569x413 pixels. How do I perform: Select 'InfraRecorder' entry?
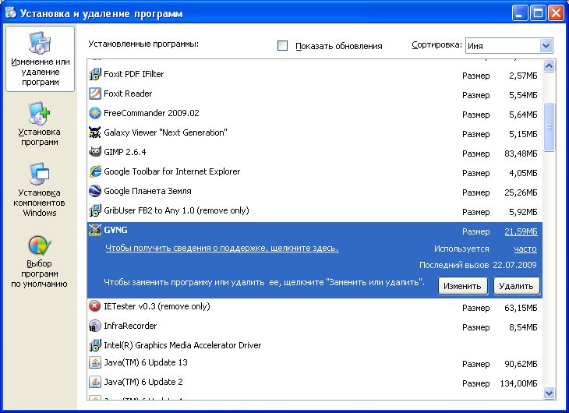130,326
